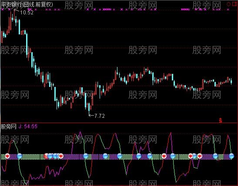Click the rightmost blue ball signal marker

tap(231, 156)
